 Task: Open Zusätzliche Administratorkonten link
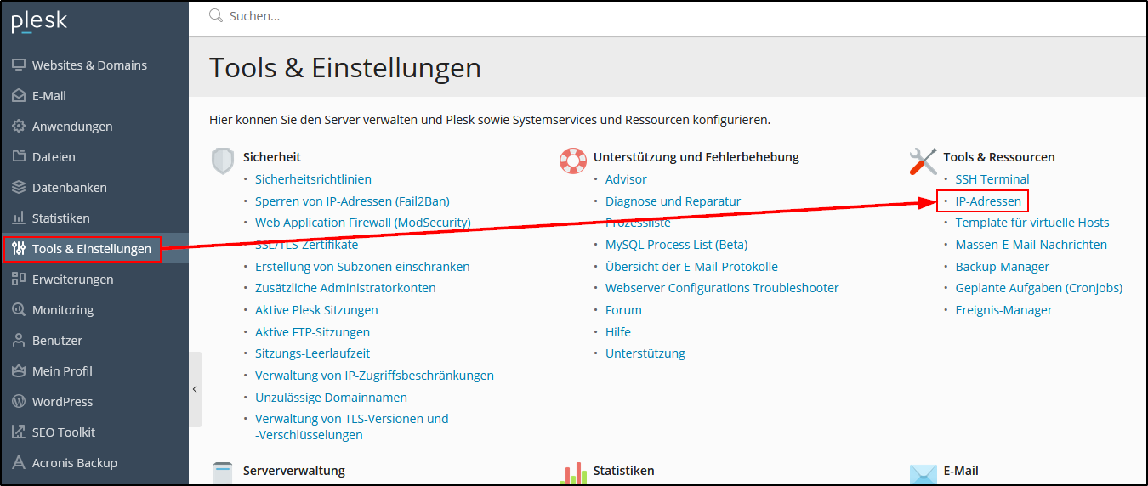coord(345,288)
